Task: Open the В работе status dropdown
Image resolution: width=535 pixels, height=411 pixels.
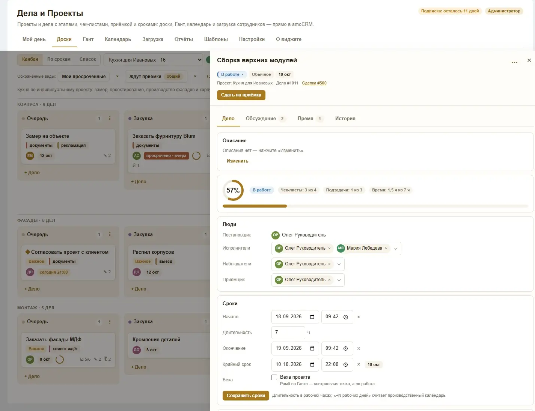Action: pos(232,74)
